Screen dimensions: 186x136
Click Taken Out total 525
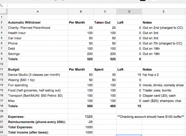pyautogui.click(x=105, y=59)
